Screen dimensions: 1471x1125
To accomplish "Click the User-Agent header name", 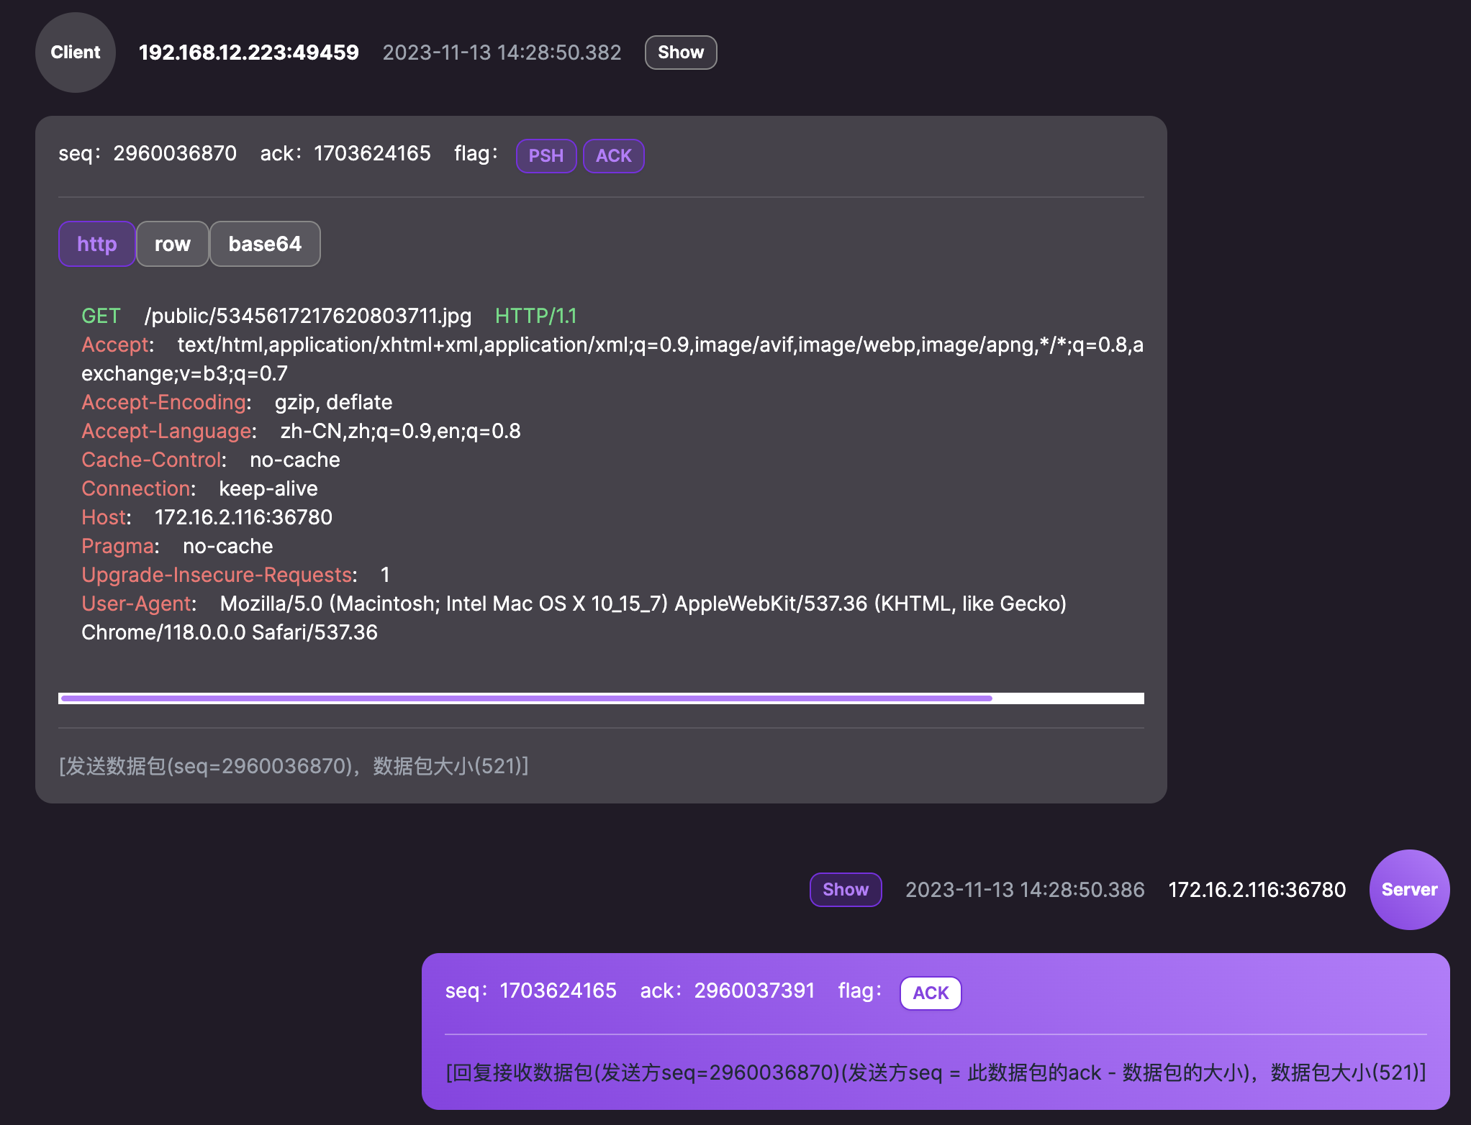I will coord(136,604).
